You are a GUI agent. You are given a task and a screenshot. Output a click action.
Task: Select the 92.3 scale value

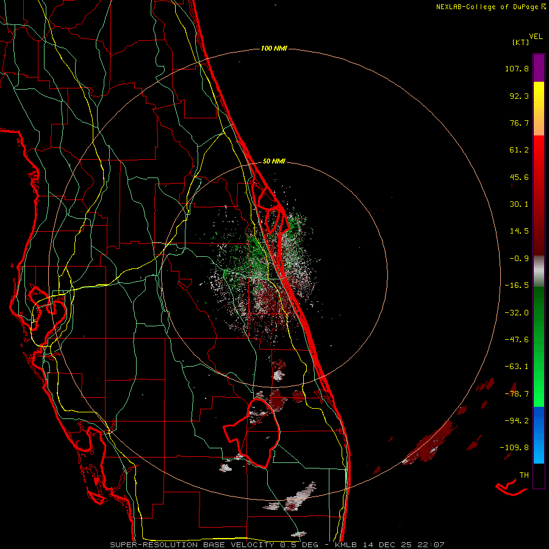click(519, 96)
